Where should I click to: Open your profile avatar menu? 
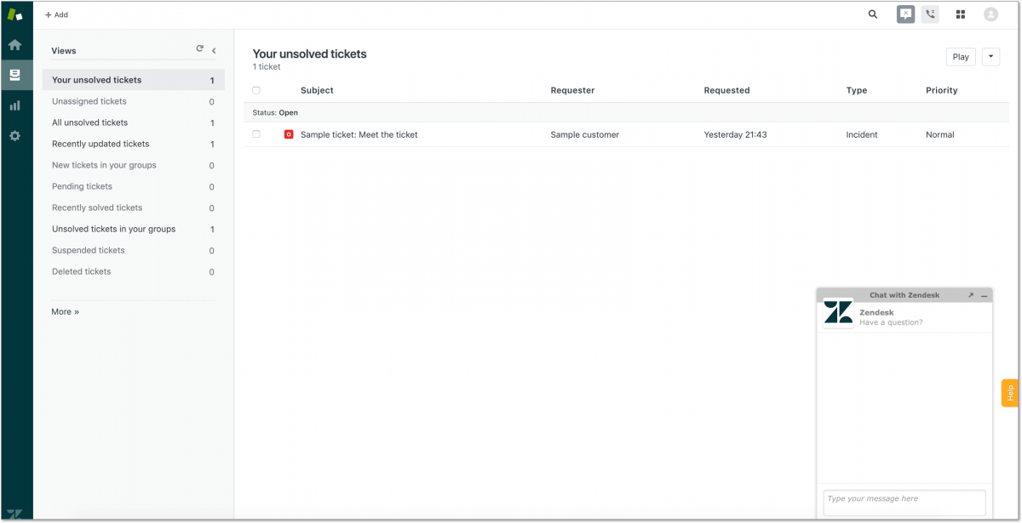pos(990,14)
